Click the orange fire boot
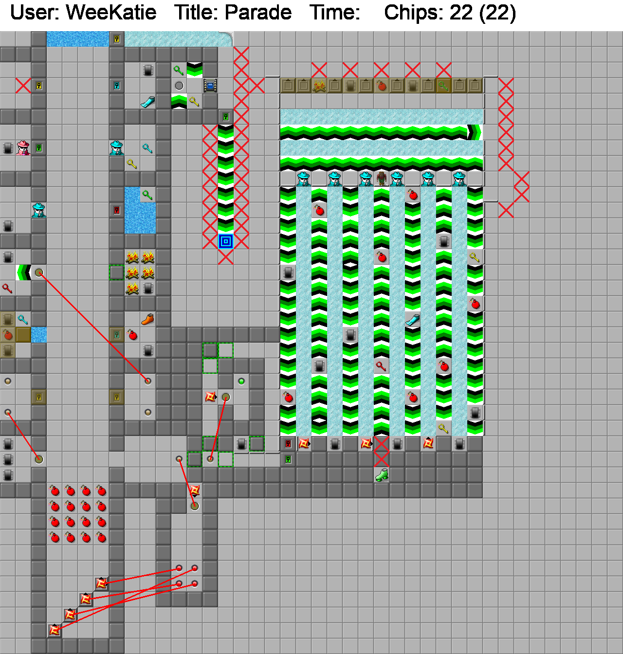The width and height of the screenshot is (623, 654). point(147,319)
